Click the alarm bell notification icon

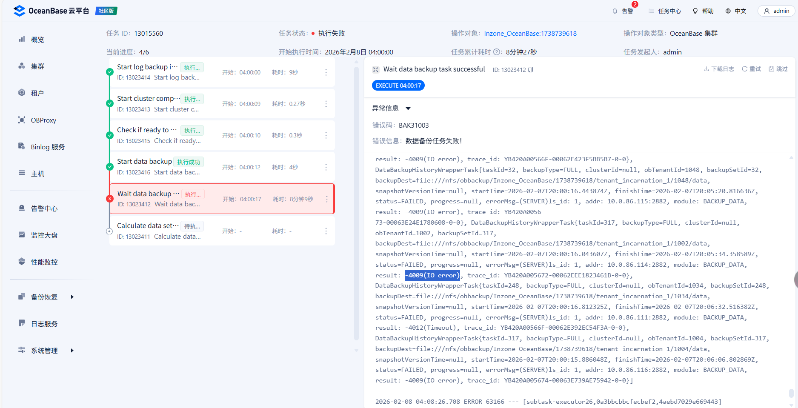pyautogui.click(x=615, y=11)
